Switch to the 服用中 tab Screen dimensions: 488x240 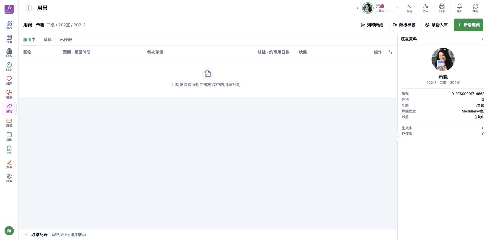tap(29, 40)
